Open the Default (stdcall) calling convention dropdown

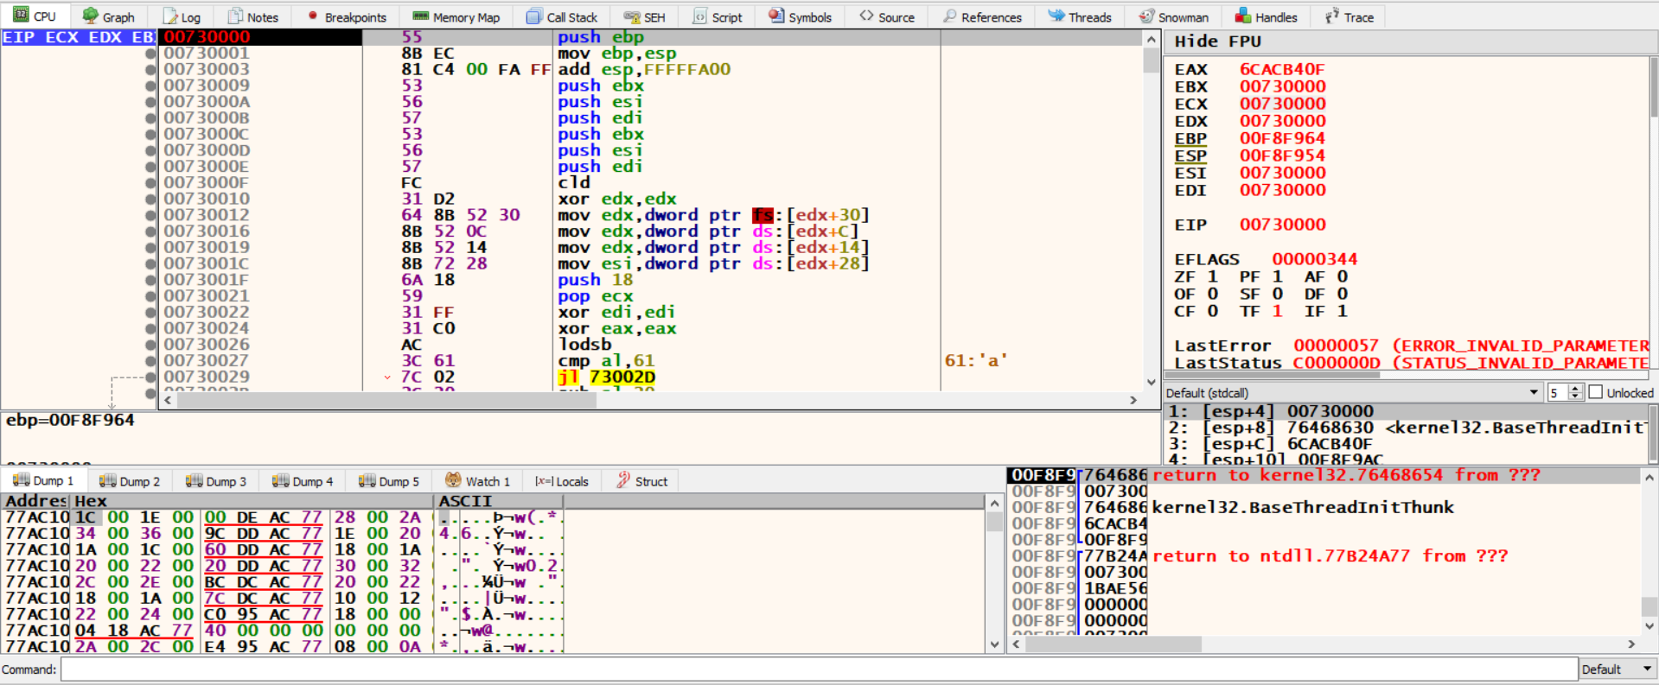click(x=1353, y=392)
